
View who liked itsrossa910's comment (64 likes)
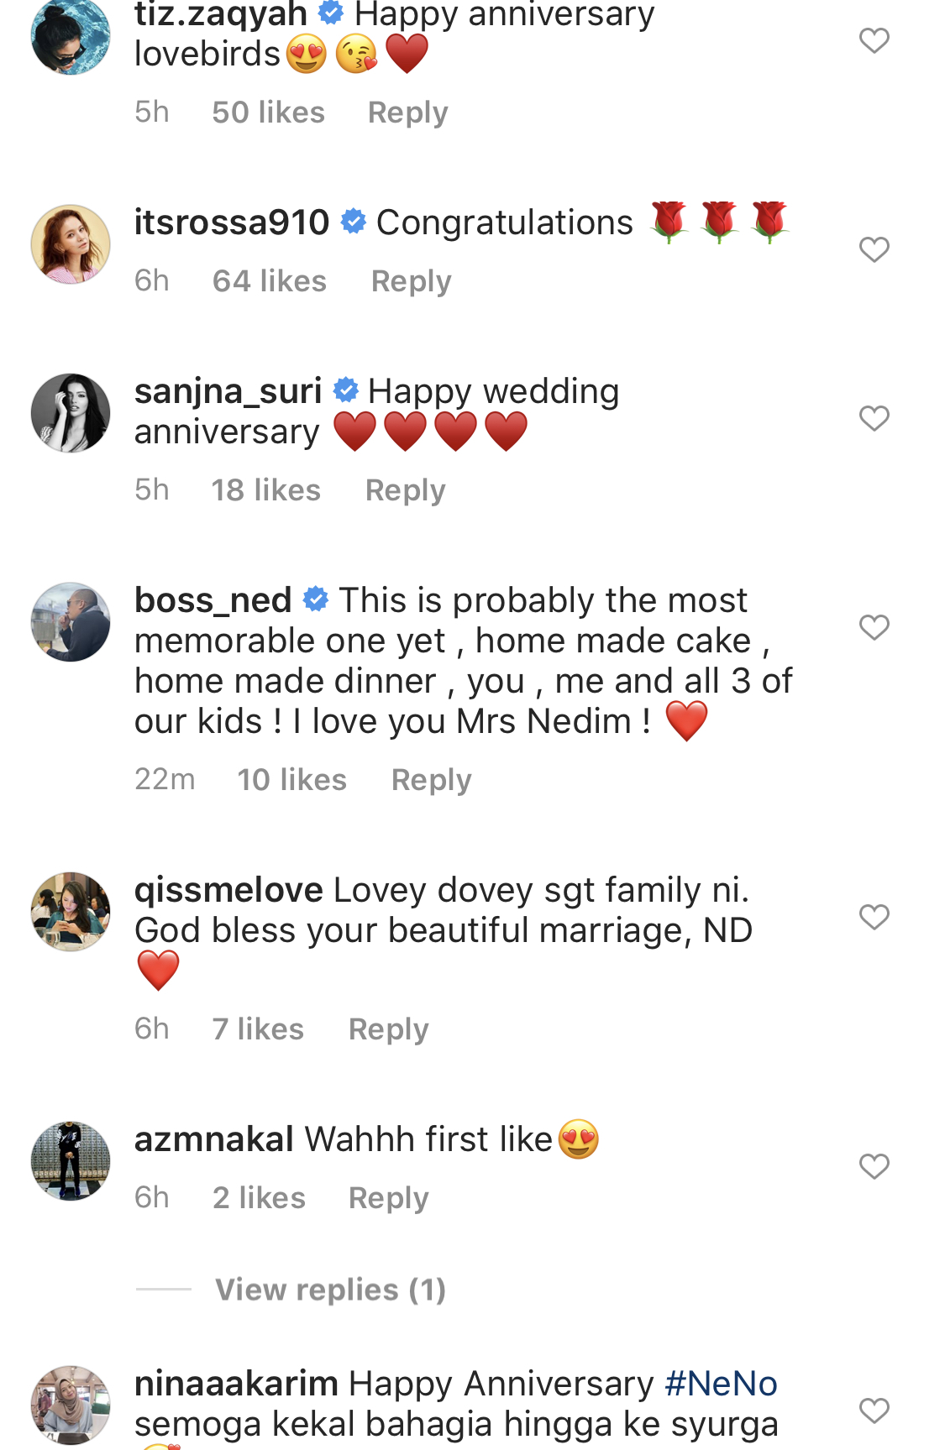click(269, 281)
